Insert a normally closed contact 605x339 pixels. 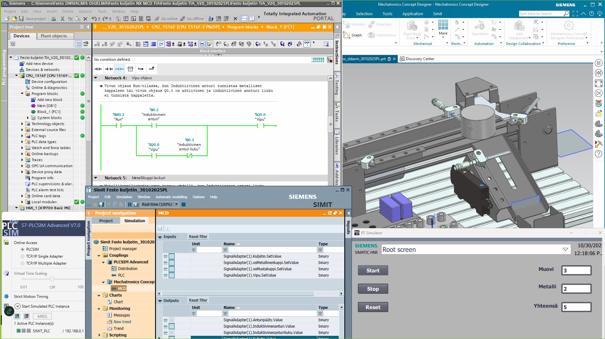(x=109, y=69)
